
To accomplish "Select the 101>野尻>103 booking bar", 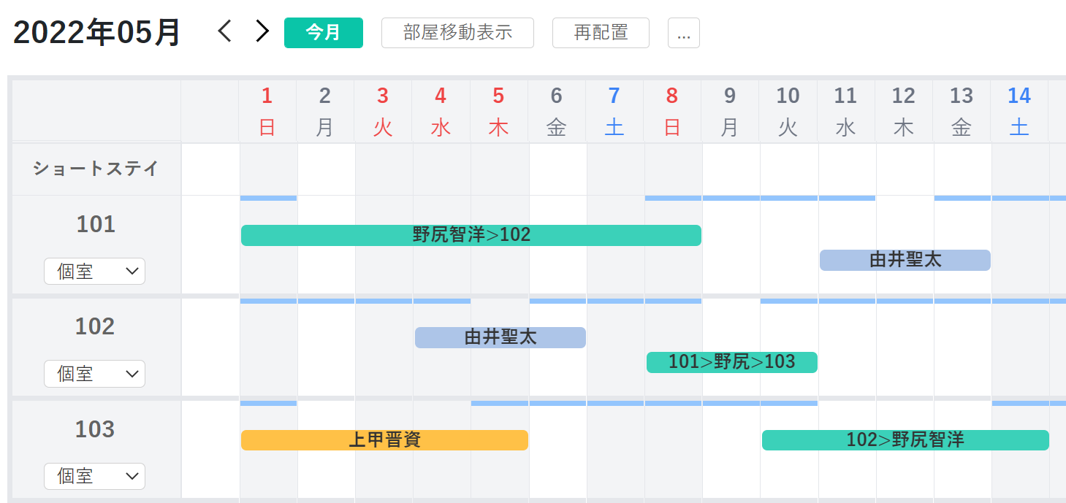I will tap(731, 362).
